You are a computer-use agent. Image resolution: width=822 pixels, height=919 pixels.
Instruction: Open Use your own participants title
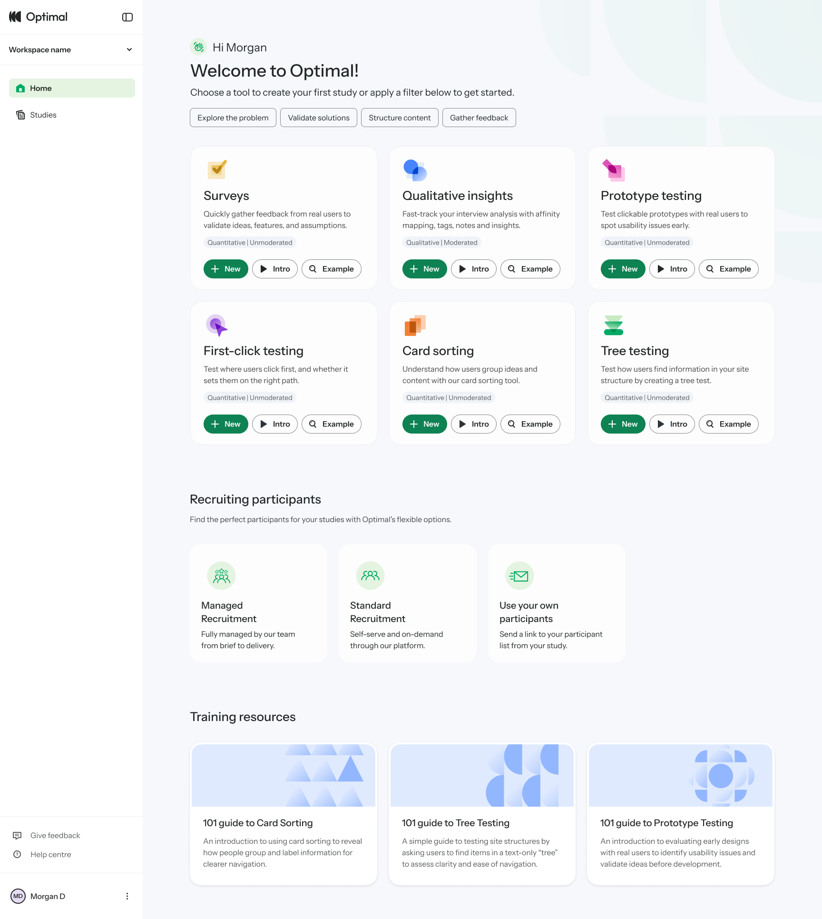[529, 612]
